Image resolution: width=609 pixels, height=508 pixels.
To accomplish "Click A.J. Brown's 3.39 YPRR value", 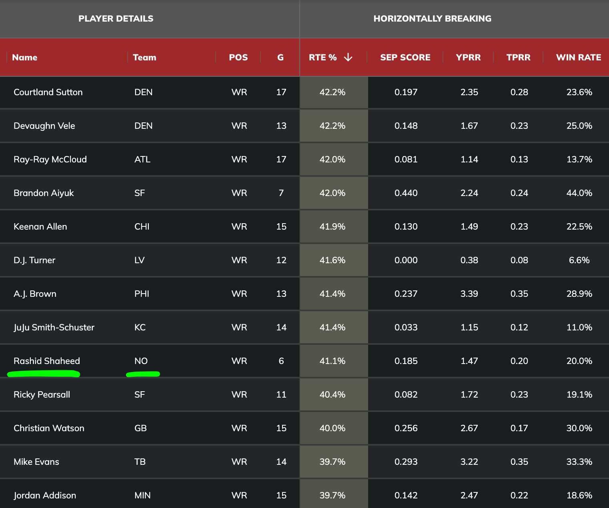I will (469, 294).
